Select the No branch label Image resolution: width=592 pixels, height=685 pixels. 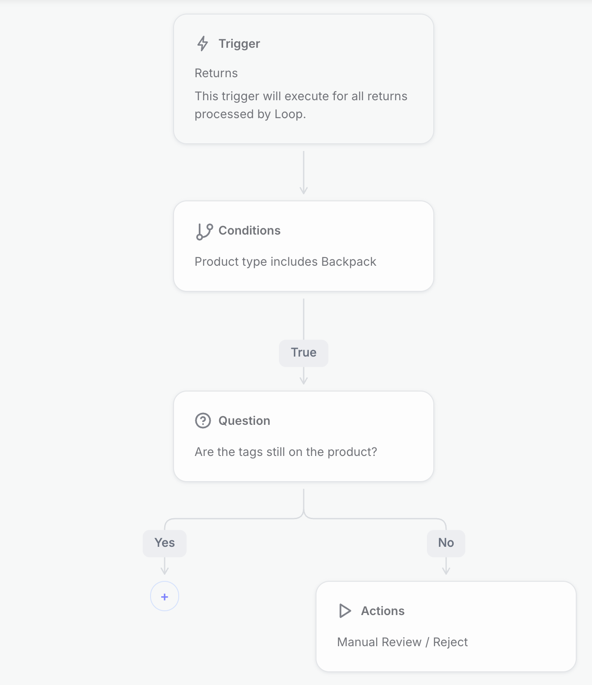pos(446,543)
